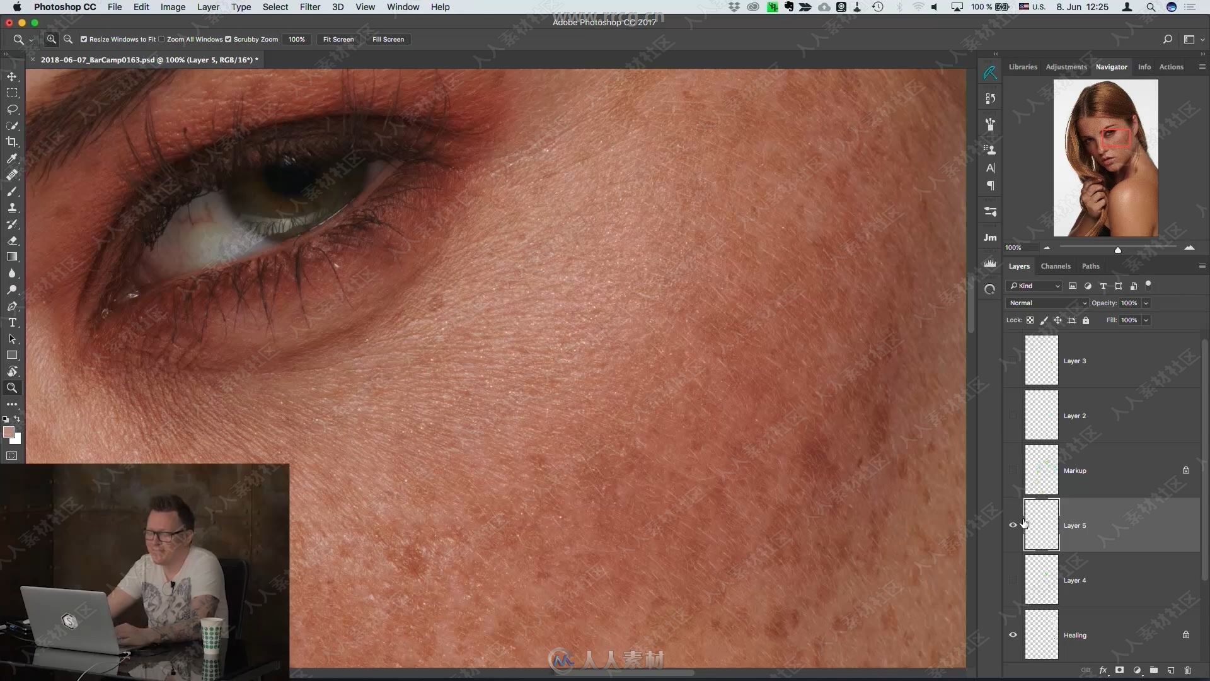Select the Lasso tool
The width and height of the screenshot is (1210, 681).
coord(12,109)
